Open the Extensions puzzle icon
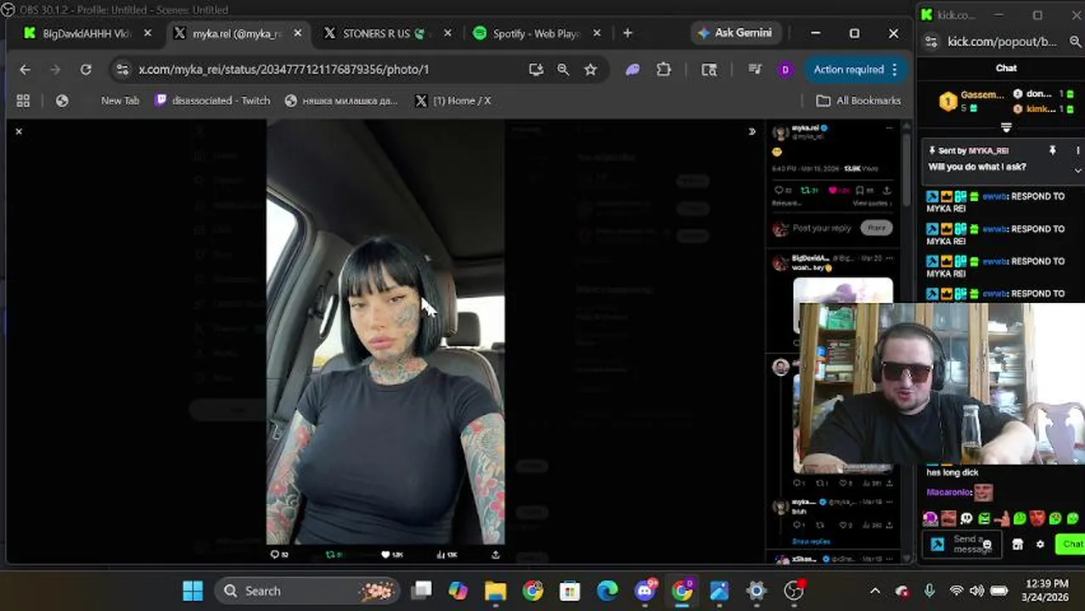1085x611 pixels. (664, 70)
